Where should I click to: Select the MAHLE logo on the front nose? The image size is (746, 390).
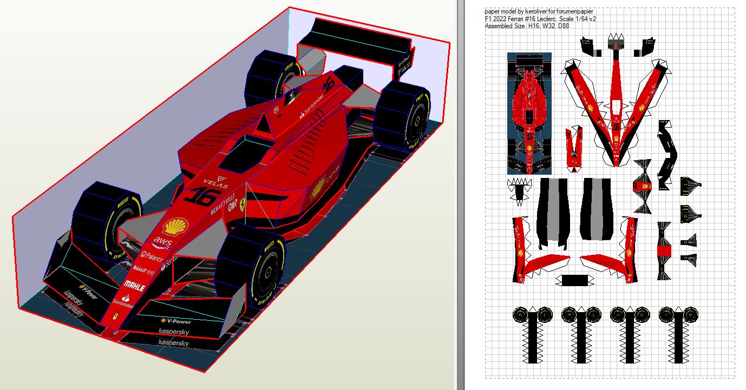coord(134,285)
